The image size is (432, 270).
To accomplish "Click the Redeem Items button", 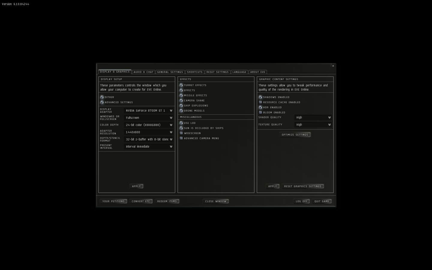I will [x=167, y=201].
